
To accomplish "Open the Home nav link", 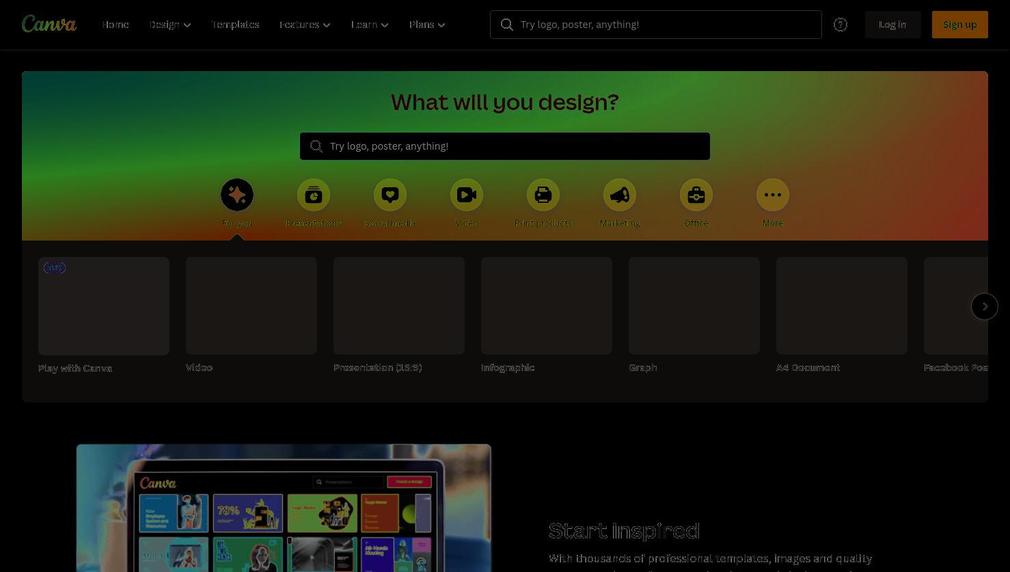I will click(115, 25).
